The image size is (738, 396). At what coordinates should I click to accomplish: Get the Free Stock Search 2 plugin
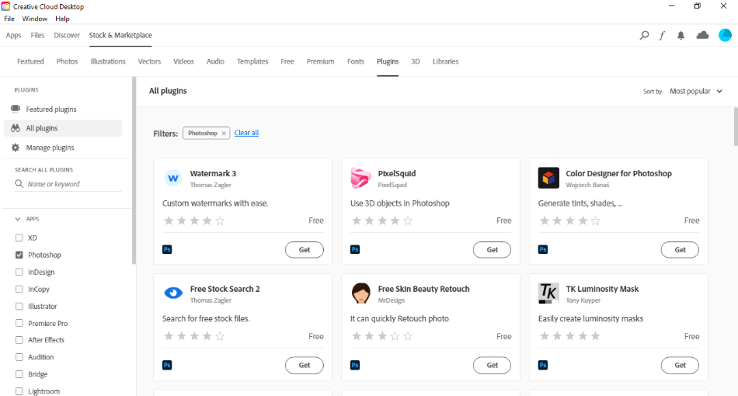point(305,366)
